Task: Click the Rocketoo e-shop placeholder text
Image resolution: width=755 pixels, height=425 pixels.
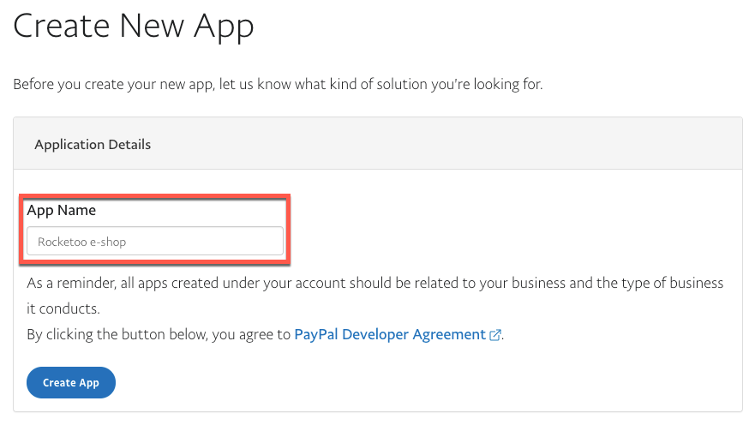Action: (82, 242)
